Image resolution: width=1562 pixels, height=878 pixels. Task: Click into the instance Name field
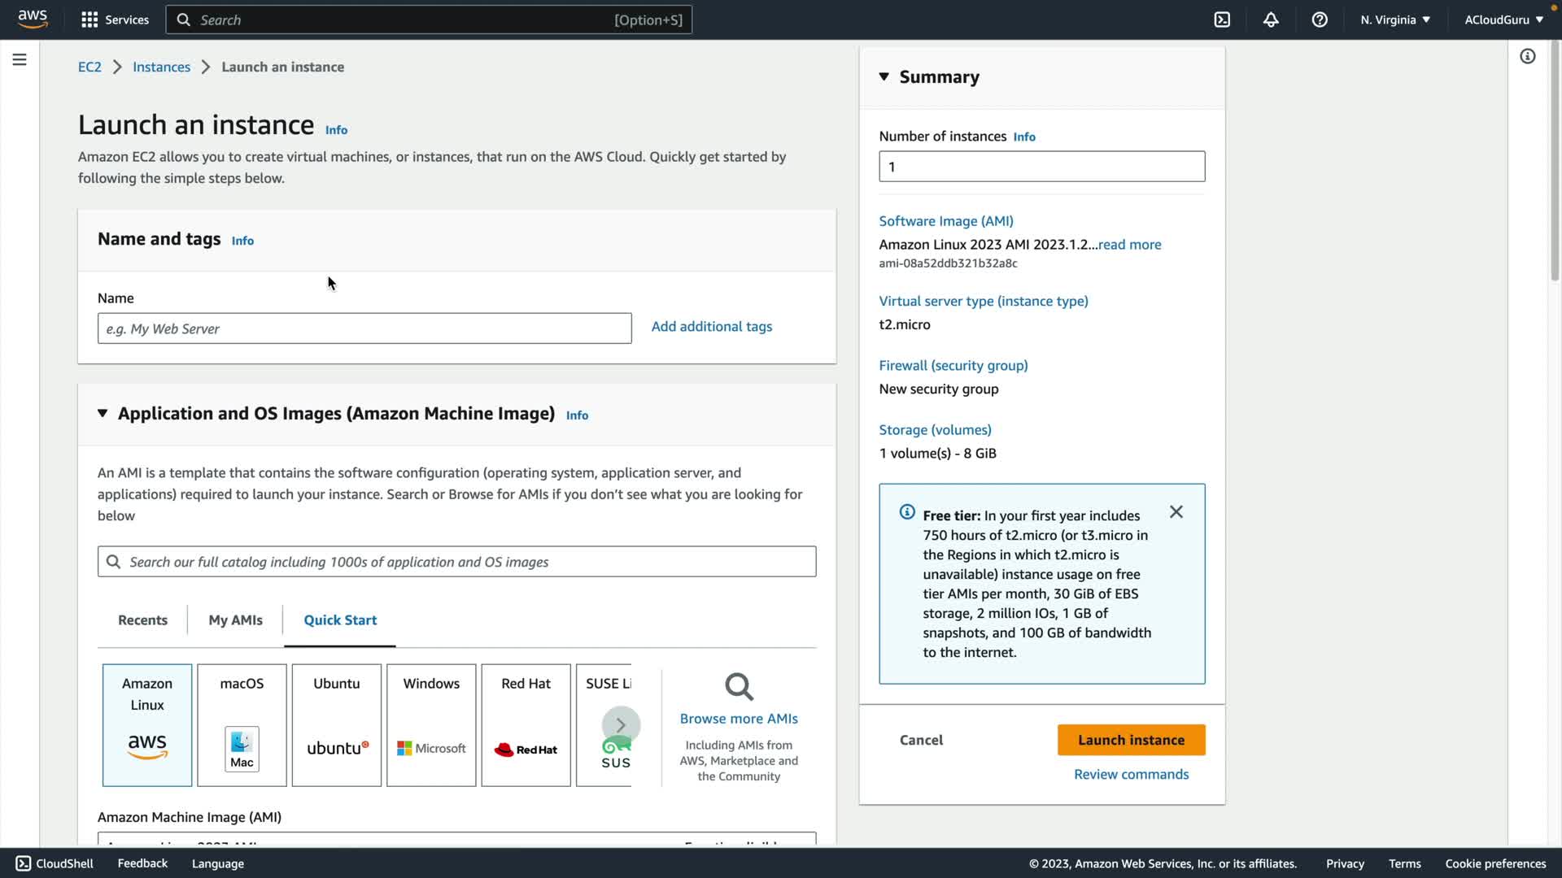tap(364, 328)
